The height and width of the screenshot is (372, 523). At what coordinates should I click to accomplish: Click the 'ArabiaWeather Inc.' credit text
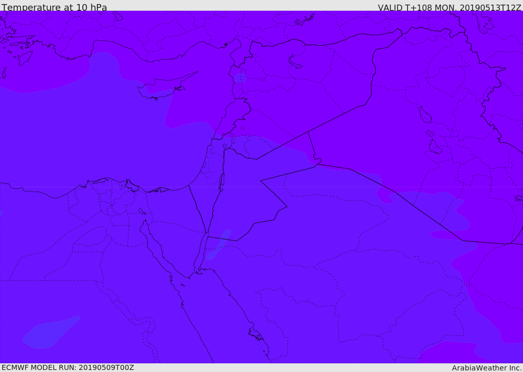pyautogui.click(x=487, y=368)
